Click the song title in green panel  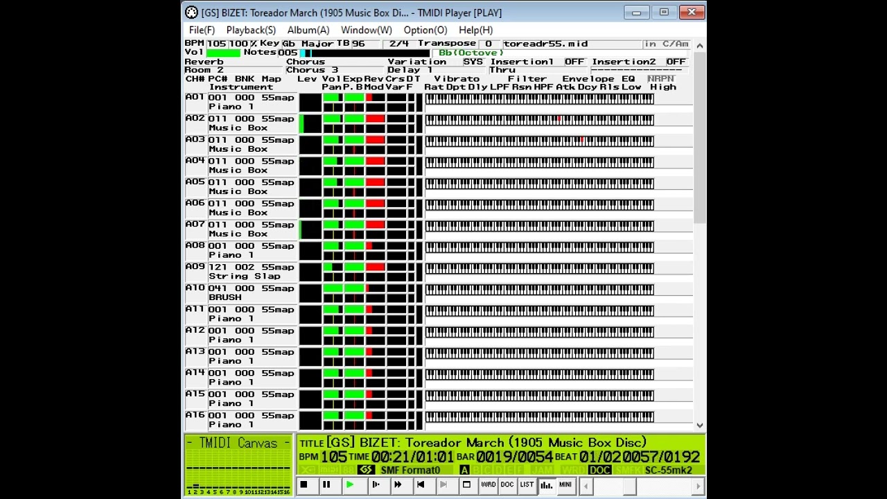[x=486, y=442]
